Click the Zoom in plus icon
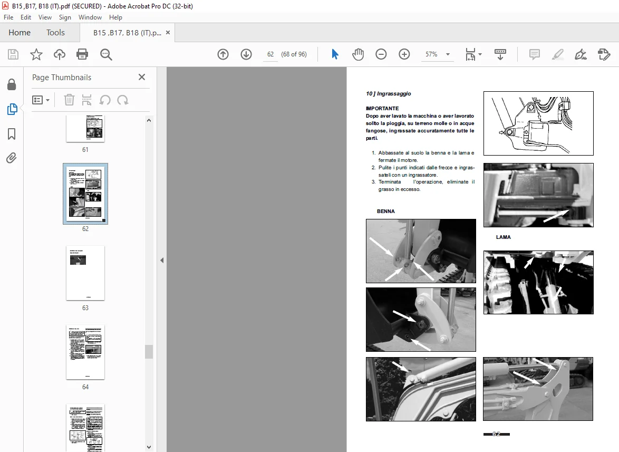The height and width of the screenshot is (452, 619). pyautogui.click(x=404, y=54)
